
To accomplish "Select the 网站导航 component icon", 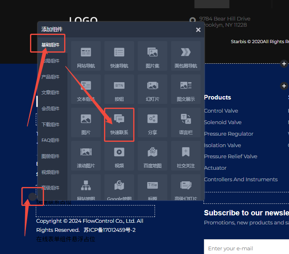I will pos(86,56).
